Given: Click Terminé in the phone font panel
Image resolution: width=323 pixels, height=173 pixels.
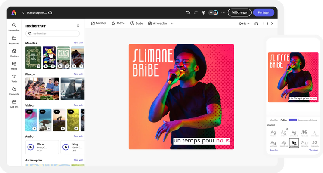Looking at the screenshot, I should coord(314,150).
